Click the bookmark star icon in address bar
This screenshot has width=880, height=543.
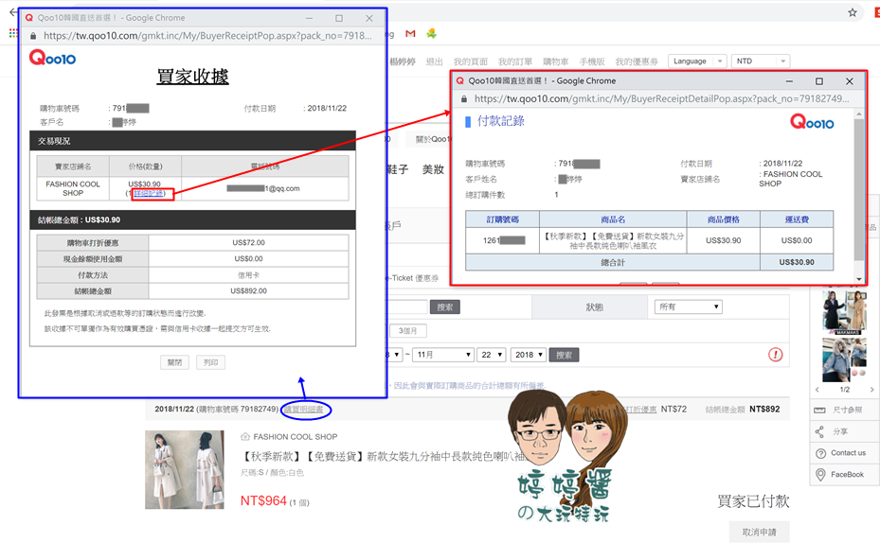(853, 12)
